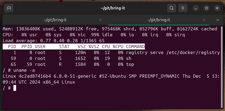Screen dimensions: 225x111
Task: Minimize the terminal window
Action: click(x=196, y=8)
